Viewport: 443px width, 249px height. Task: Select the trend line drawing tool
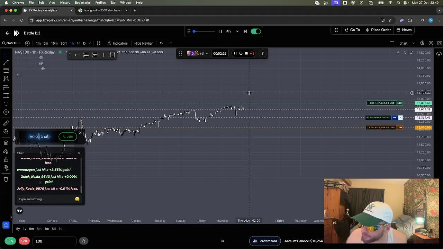pyautogui.click(x=6, y=62)
